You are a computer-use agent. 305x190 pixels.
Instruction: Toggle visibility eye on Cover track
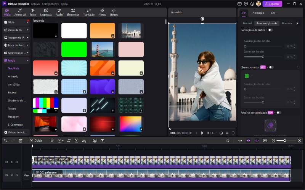tap(12, 162)
